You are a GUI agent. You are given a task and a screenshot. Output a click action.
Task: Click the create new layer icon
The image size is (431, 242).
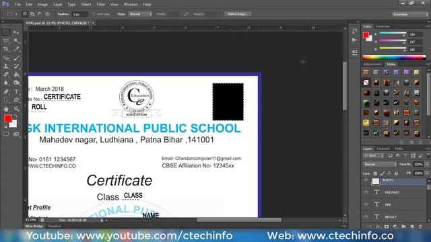[411, 227]
